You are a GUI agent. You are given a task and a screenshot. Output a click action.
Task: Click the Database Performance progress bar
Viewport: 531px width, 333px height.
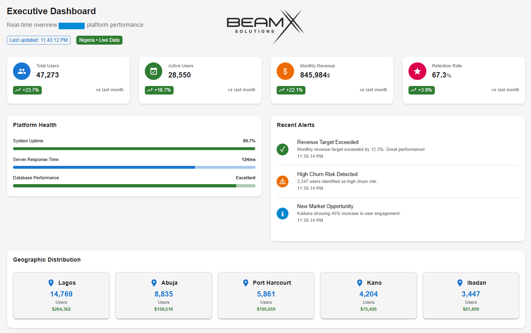tap(134, 186)
